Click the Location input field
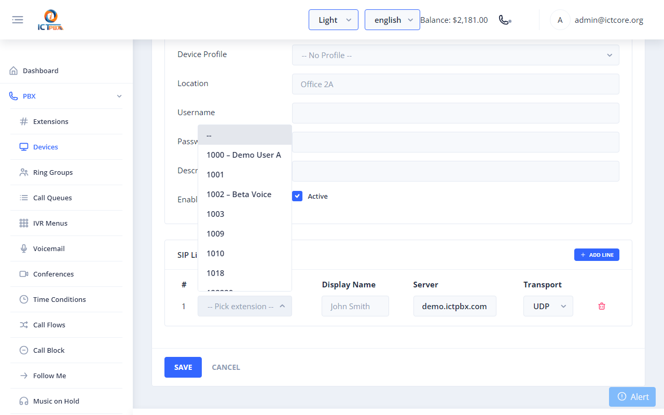Screen dimensions: 664x415 pos(455,84)
